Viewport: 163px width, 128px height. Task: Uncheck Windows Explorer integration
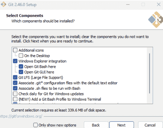click(x=15, y=61)
